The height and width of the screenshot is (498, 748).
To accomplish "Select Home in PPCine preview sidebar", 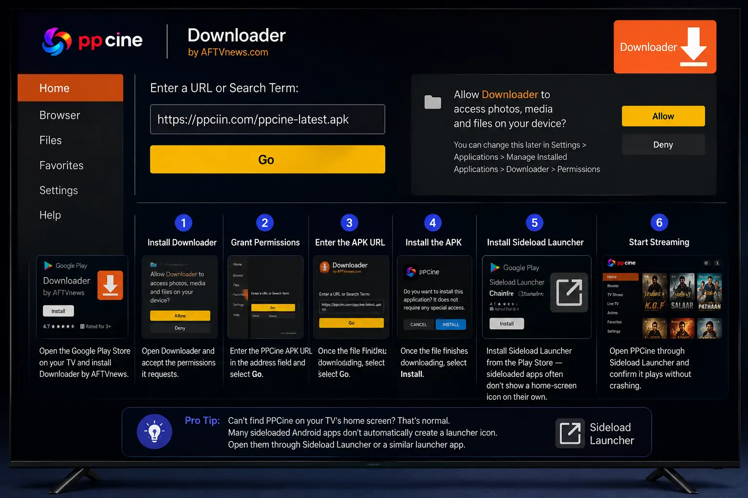I will coord(620,277).
